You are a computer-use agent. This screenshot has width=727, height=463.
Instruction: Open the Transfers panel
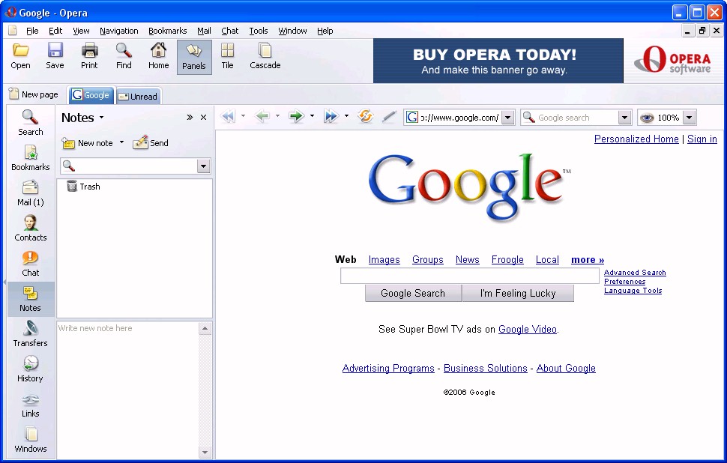[x=31, y=333]
